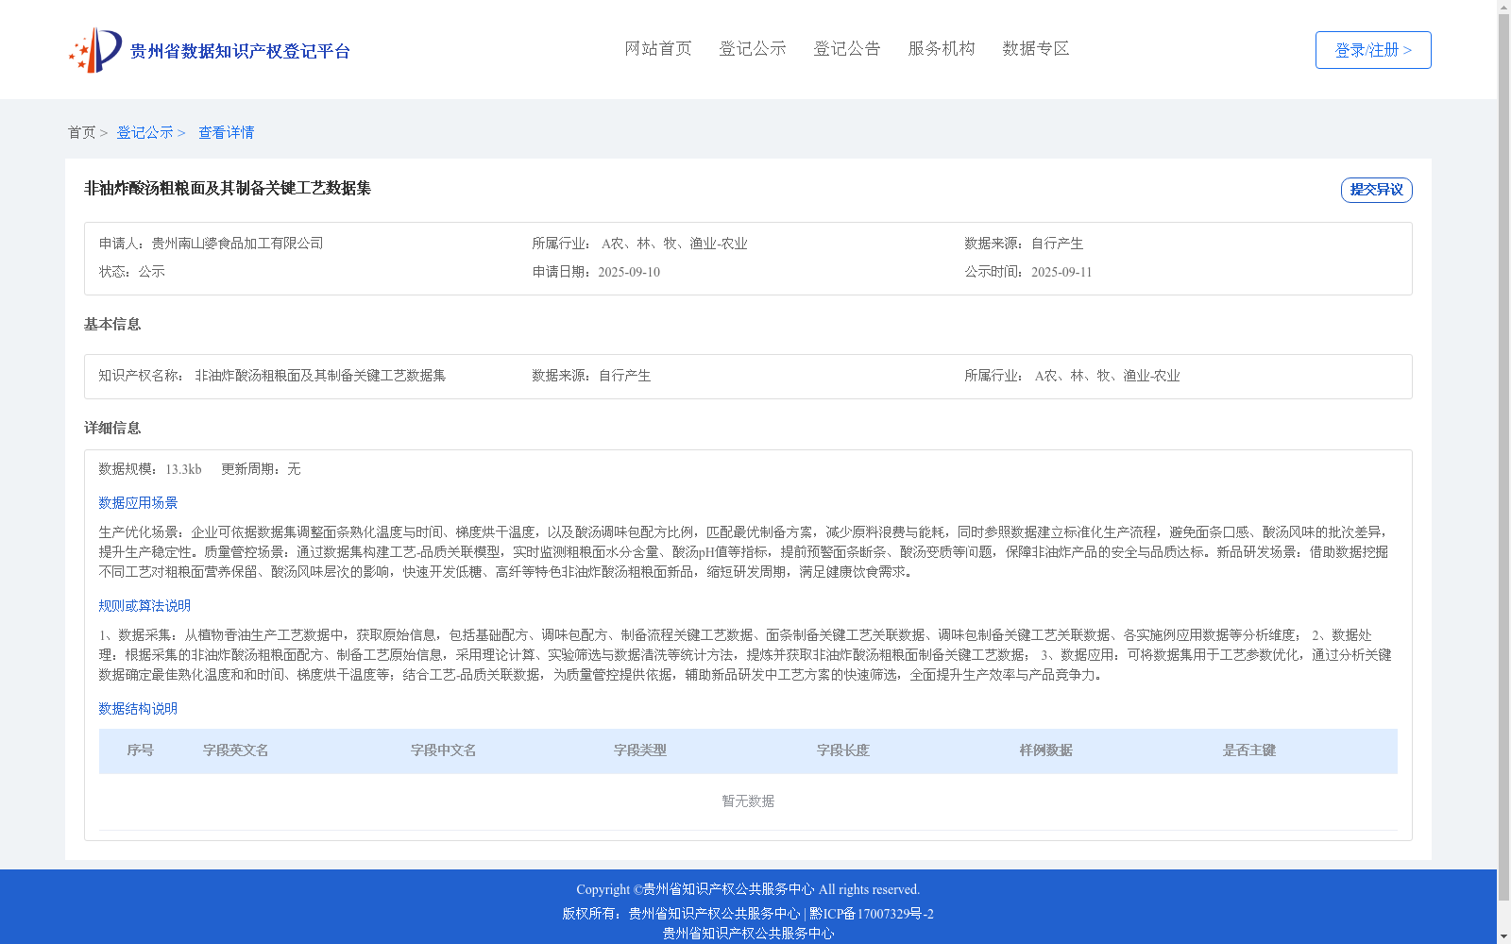The width and height of the screenshot is (1511, 944).
Task: Click 查看详情 breadcrumb item
Action: (226, 133)
